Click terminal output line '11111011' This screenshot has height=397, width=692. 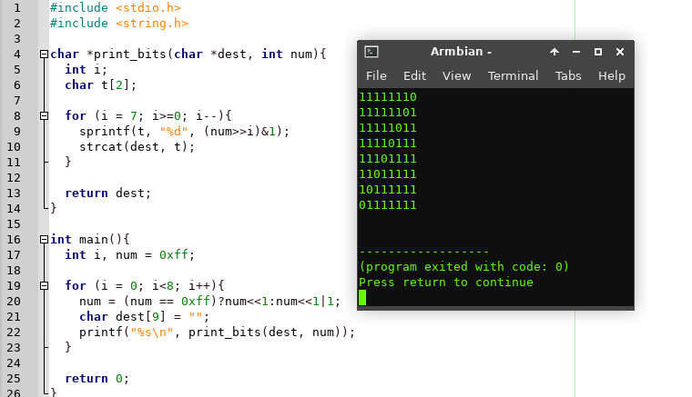[x=388, y=128]
